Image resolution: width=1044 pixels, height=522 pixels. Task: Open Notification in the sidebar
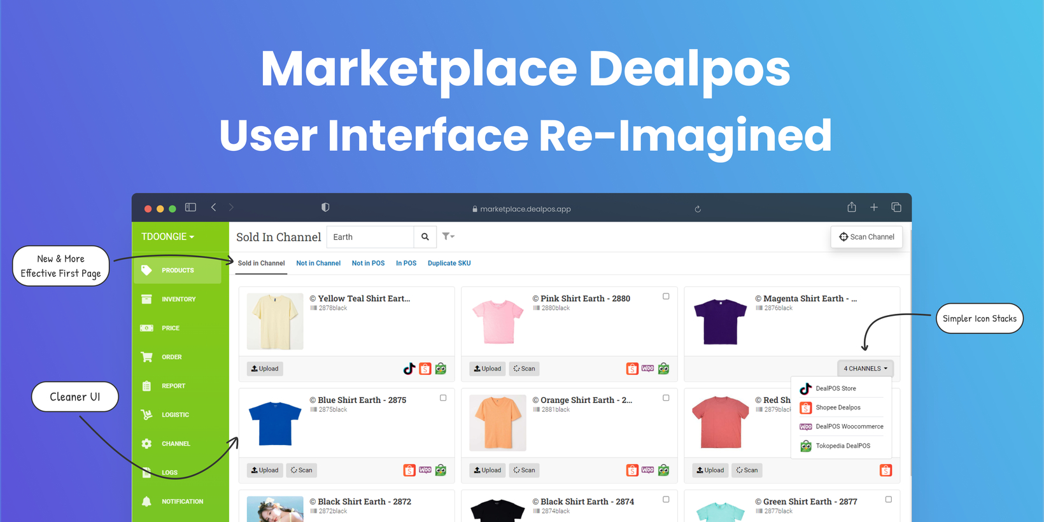[178, 502]
